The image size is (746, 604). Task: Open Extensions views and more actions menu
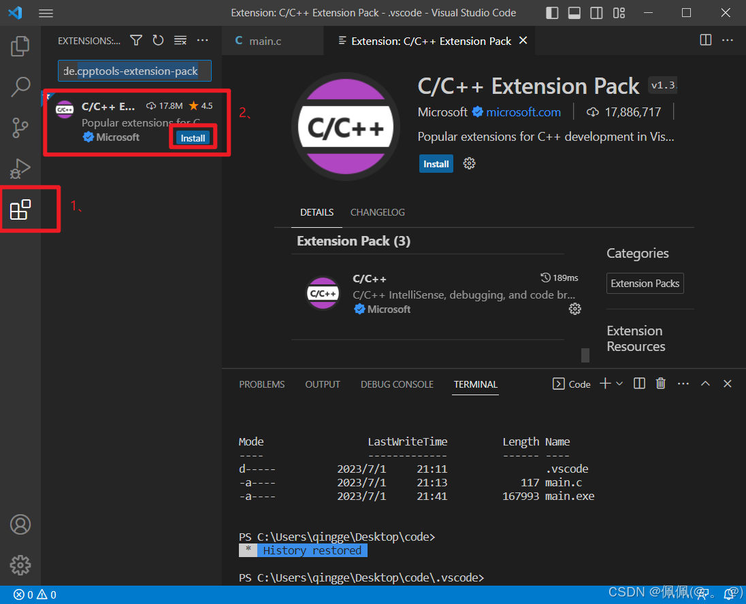(x=203, y=40)
